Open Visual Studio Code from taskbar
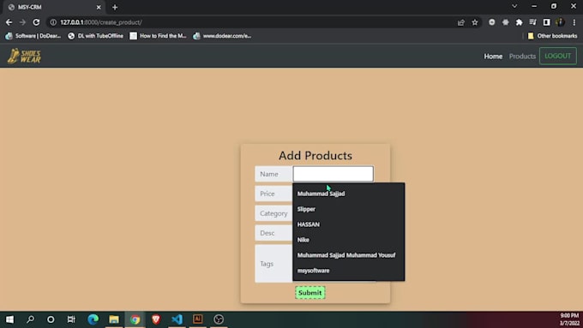Image resolution: width=583 pixels, height=328 pixels. point(177,319)
